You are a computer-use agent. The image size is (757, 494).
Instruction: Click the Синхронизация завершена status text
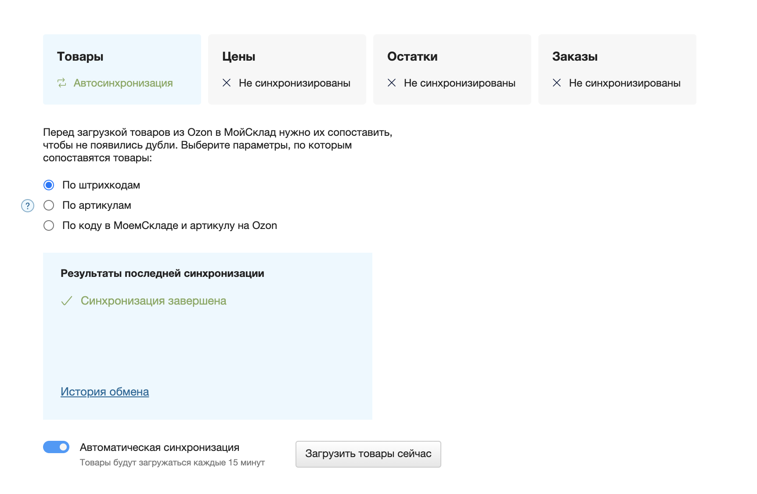(154, 301)
